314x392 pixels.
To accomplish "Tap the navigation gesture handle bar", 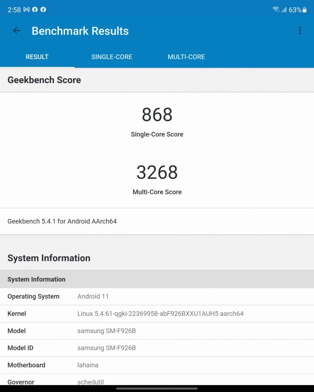I will click(157, 388).
